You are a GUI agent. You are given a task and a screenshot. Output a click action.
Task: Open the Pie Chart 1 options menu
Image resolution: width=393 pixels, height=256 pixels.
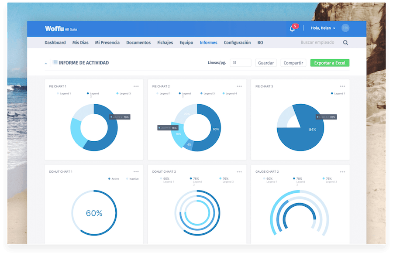[136, 86]
